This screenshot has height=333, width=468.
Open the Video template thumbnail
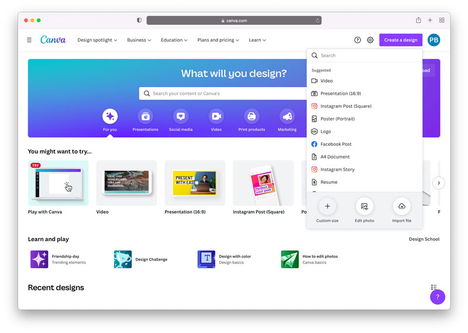click(126, 183)
